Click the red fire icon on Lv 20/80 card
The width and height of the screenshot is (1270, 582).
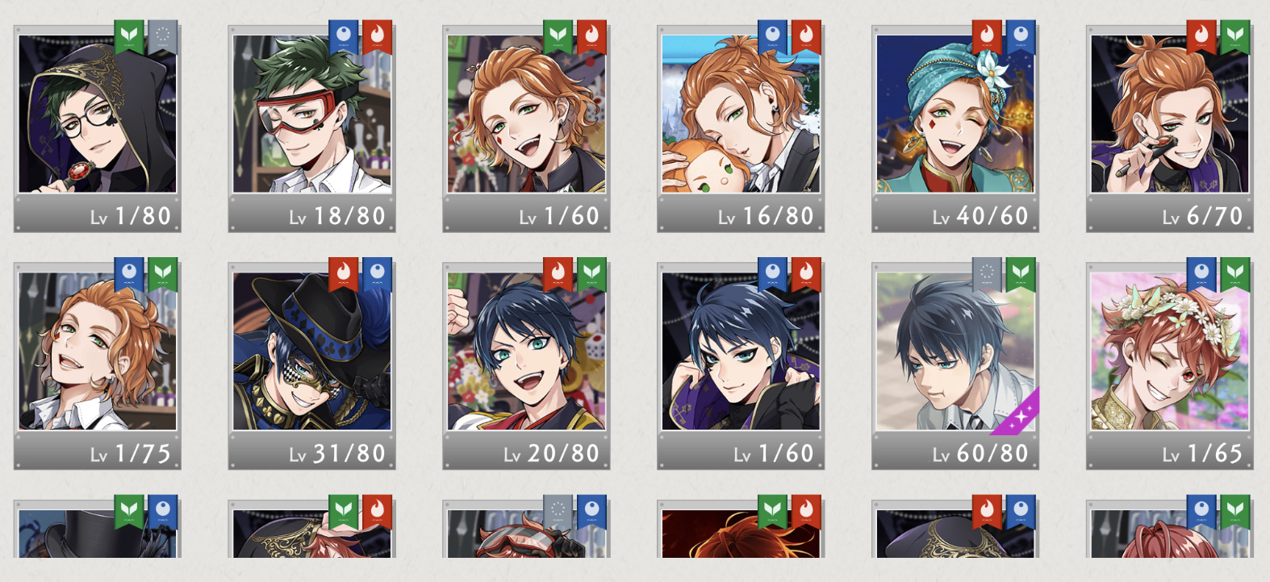558,274
